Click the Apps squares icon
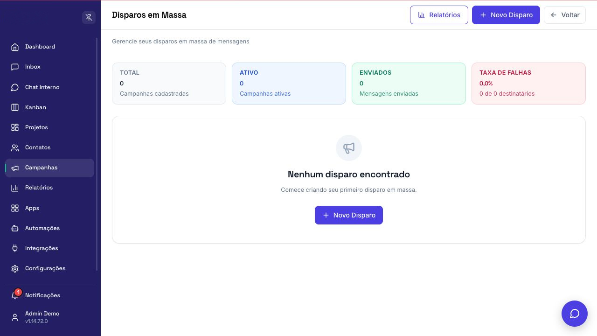 coord(15,208)
